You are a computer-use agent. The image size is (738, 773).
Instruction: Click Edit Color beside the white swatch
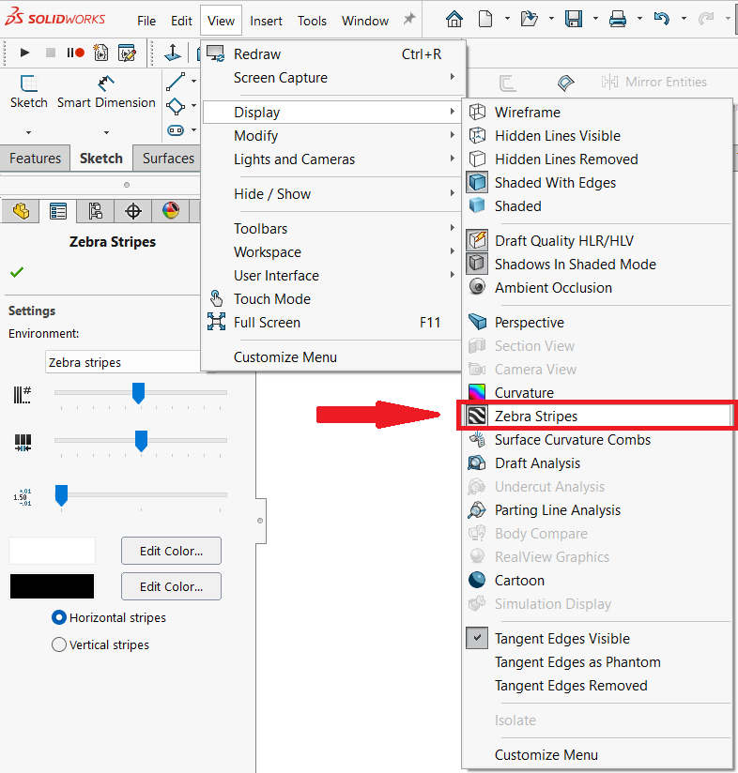coord(171,551)
